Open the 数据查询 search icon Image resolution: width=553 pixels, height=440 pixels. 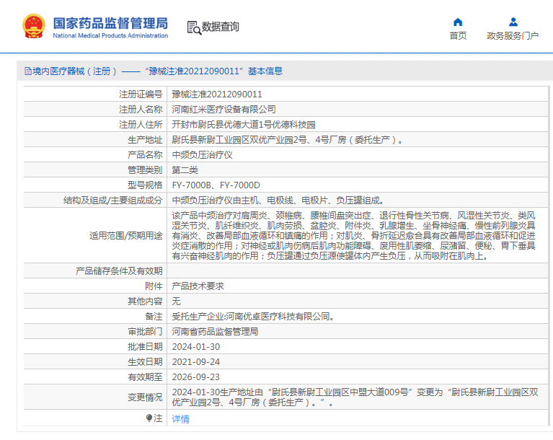click(194, 27)
